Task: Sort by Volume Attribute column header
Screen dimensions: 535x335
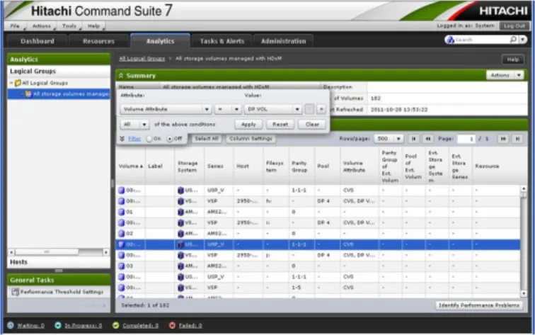Action: 359,166
